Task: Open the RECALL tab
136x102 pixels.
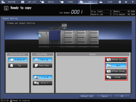Action: point(49,2)
